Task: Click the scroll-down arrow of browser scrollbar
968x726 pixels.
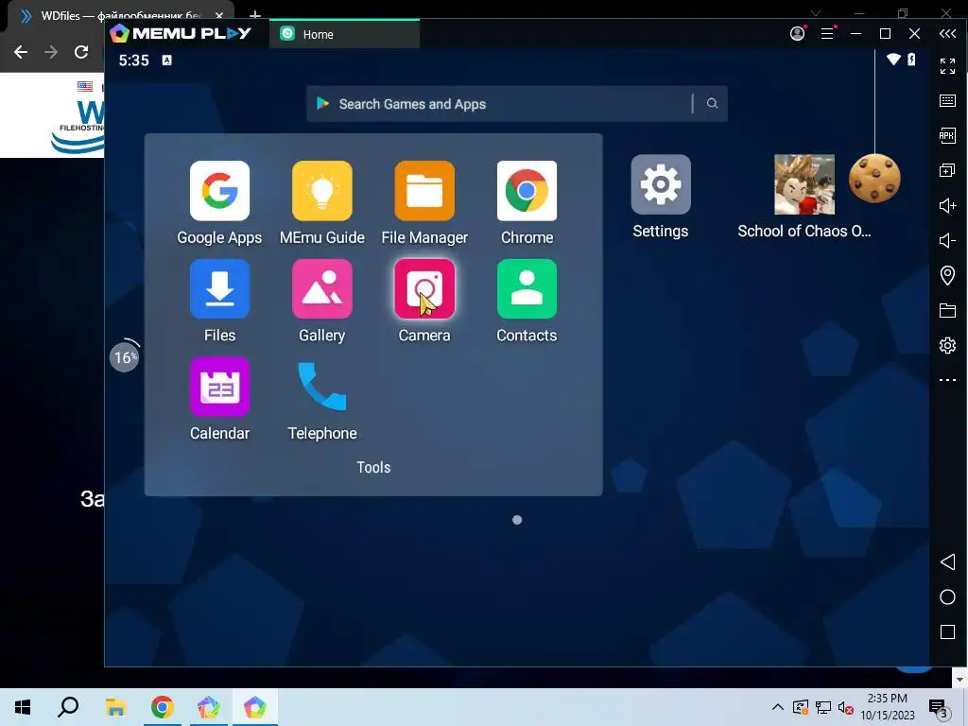Action: tap(960, 680)
